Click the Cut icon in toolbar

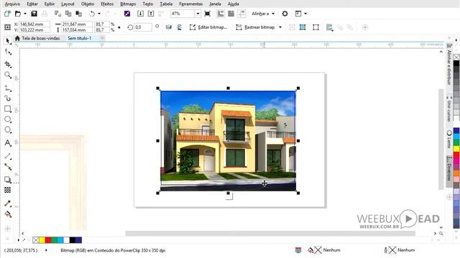tap(57, 14)
